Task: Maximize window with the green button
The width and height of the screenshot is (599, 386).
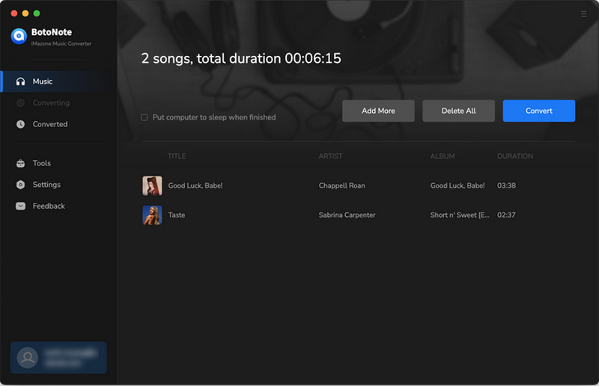Action: point(37,13)
